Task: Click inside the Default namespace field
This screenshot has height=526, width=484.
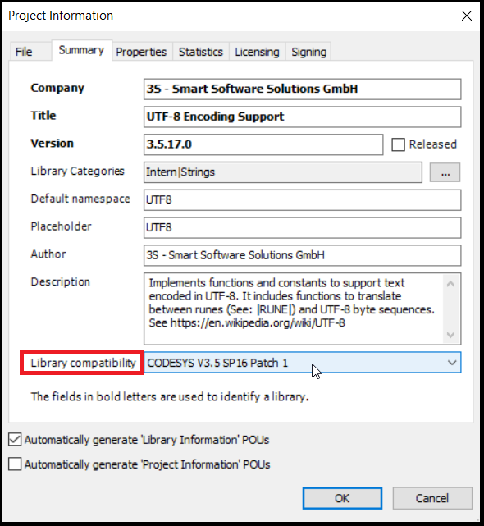Action: click(x=302, y=200)
